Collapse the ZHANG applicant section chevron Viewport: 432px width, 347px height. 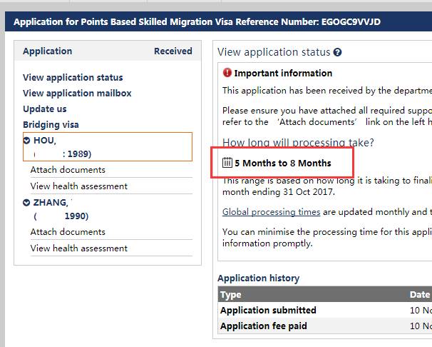coord(26,203)
